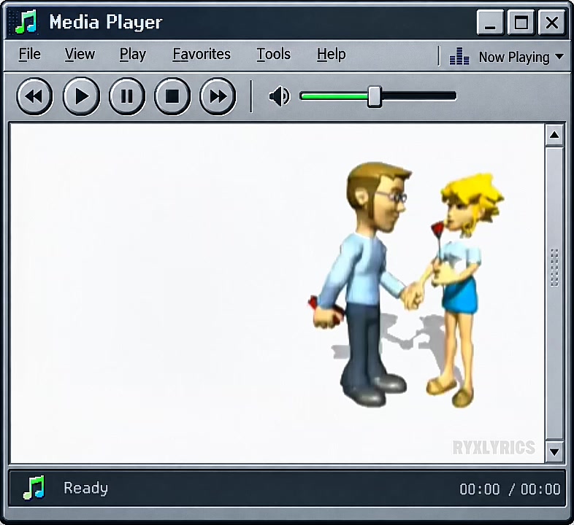Stop playback with the square stop button
The width and height of the screenshot is (574, 525).
coord(172,96)
